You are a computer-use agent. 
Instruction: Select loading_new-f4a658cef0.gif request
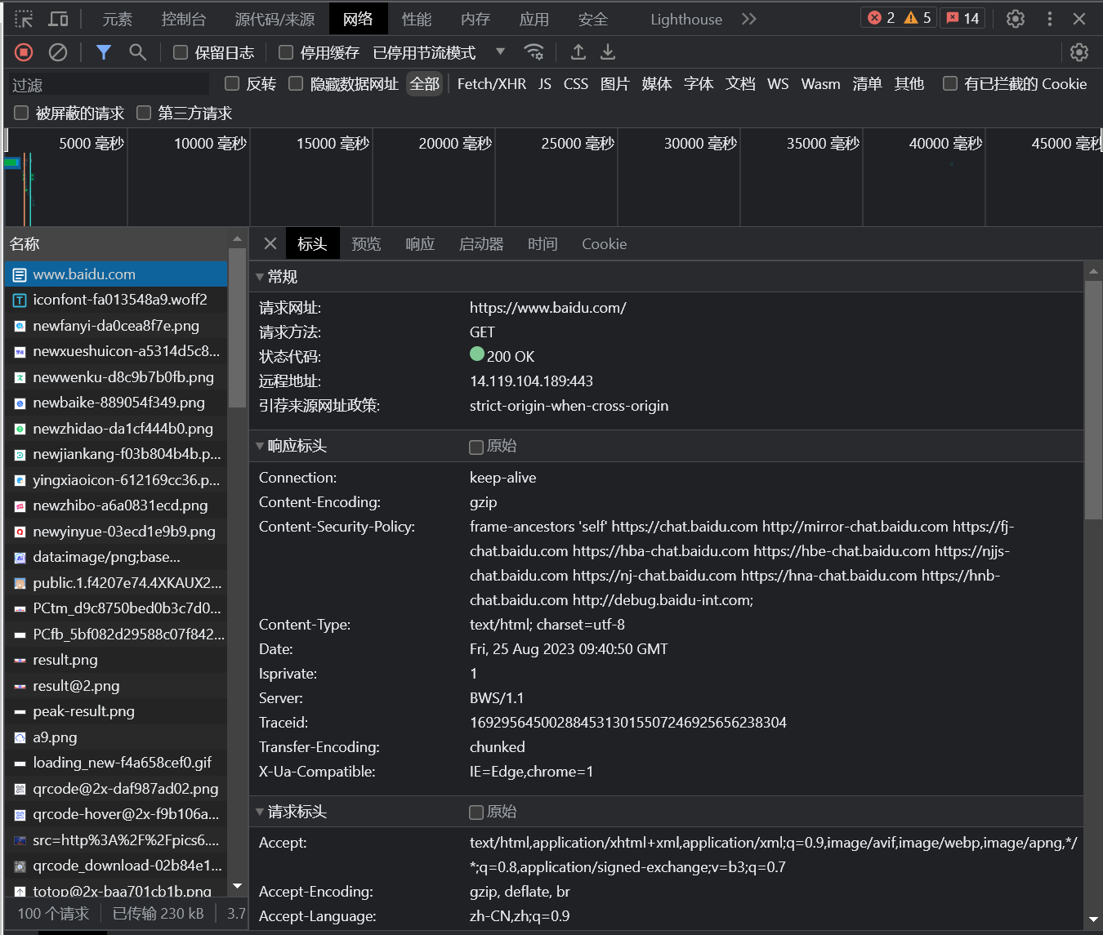[x=116, y=763]
